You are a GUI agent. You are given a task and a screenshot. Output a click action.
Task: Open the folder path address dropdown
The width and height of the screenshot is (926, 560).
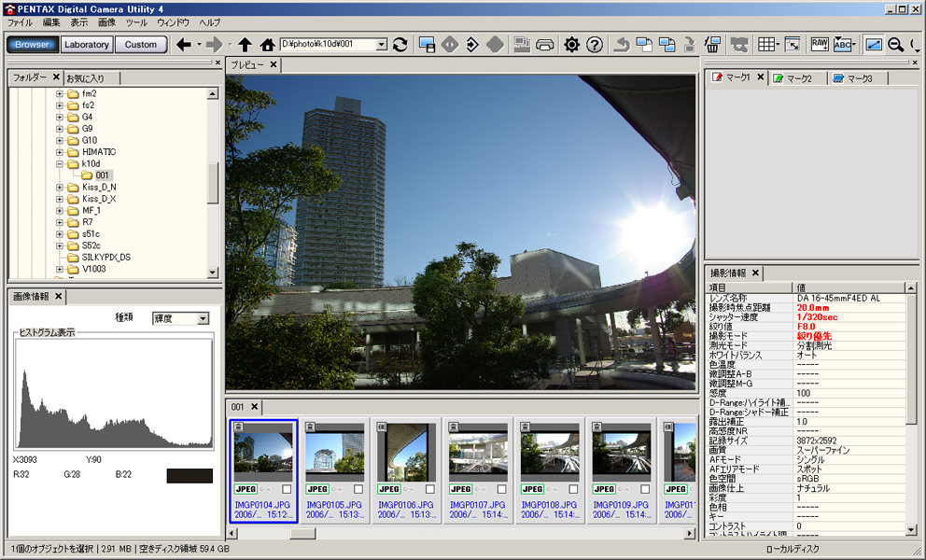point(381,43)
